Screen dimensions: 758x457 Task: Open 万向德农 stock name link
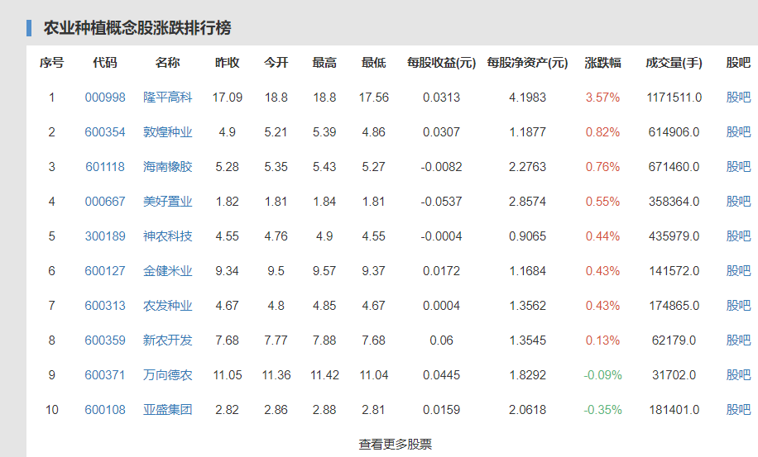(x=168, y=375)
